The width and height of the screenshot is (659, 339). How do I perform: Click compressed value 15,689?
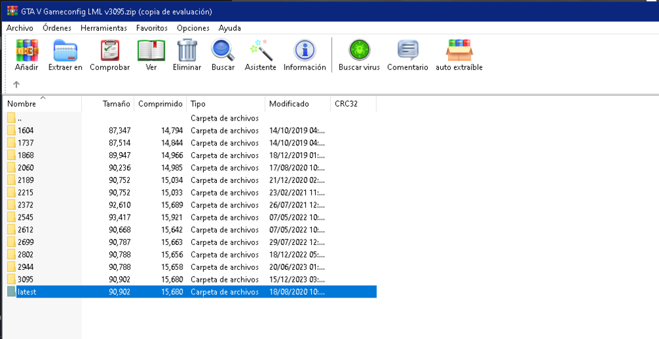tap(172, 205)
